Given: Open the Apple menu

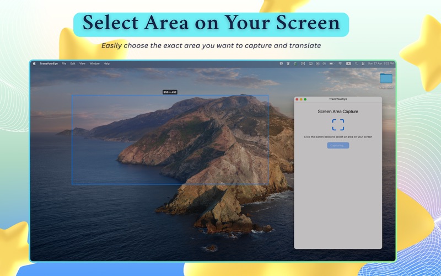Looking at the screenshot, I should (34, 63).
